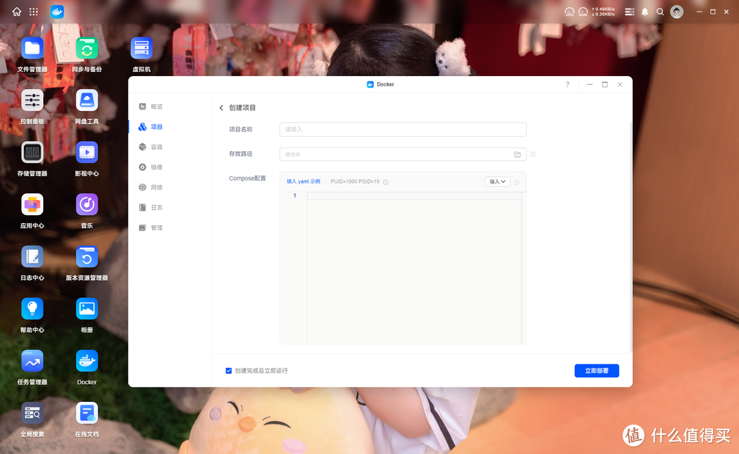This screenshot has width=739, height=454.
Task: Open the notification bell
Action: (x=645, y=12)
